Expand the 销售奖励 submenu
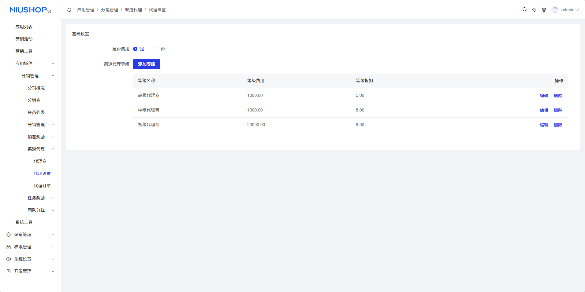 pos(53,137)
